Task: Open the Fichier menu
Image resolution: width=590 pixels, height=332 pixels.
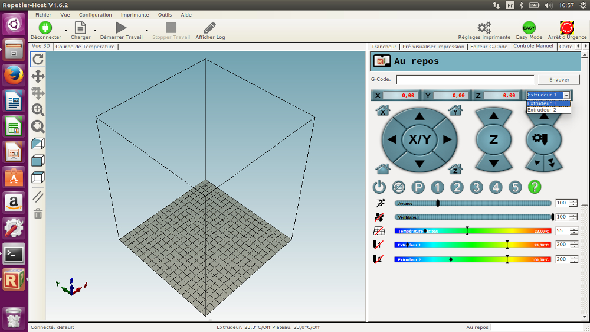Action: click(x=43, y=15)
